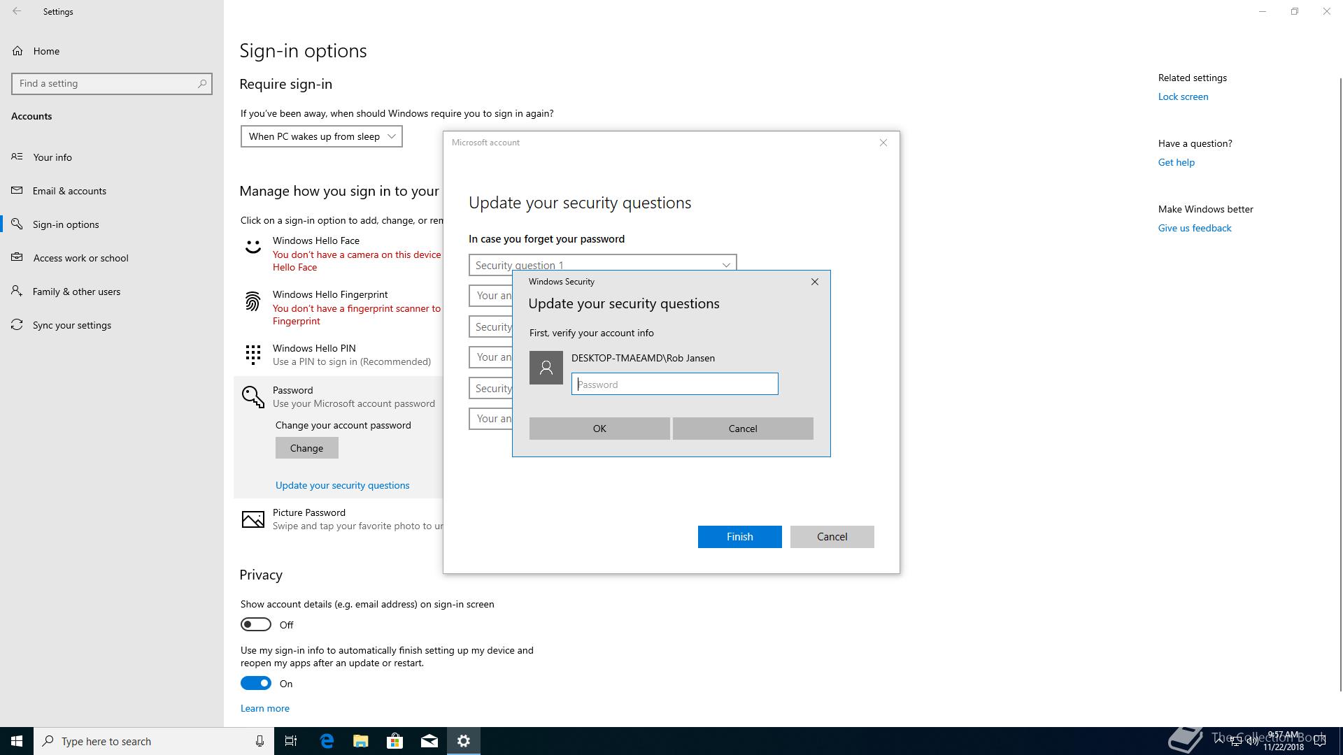Open Microsoft Store from taskbar
This screenshot has height=755, width=1343.
(x=395, y=741)
